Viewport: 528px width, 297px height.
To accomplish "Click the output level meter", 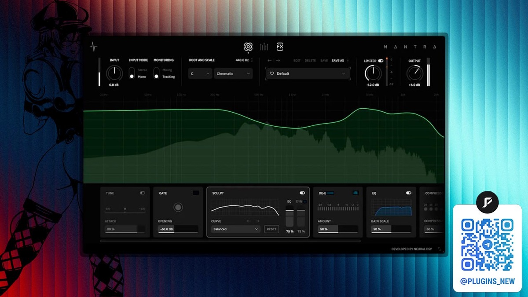I will (x=428, y=72).
